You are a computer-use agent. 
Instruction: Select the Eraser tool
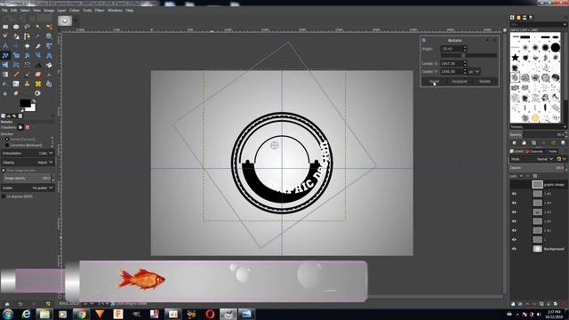pos(38,75)
